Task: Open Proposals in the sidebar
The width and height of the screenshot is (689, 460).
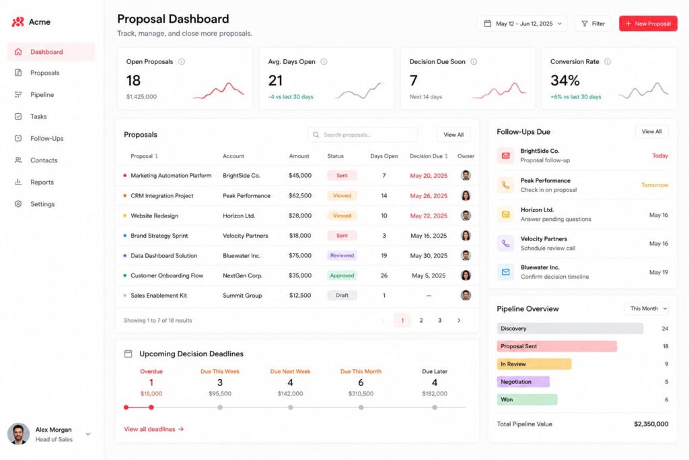Action: click(x=51, y=73)
